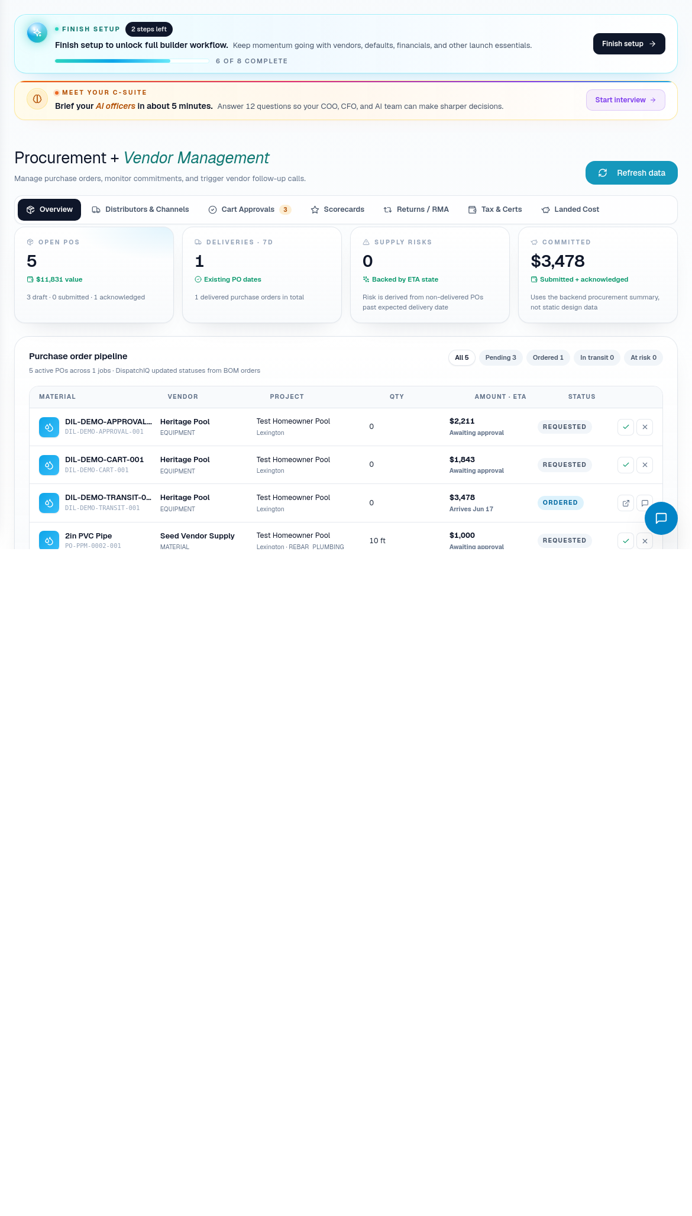Image resolution: width=692 pixels, height=1216 pixels.
Task: Switch to Distributors & Channels tab
Action: (x=140, y=209)
